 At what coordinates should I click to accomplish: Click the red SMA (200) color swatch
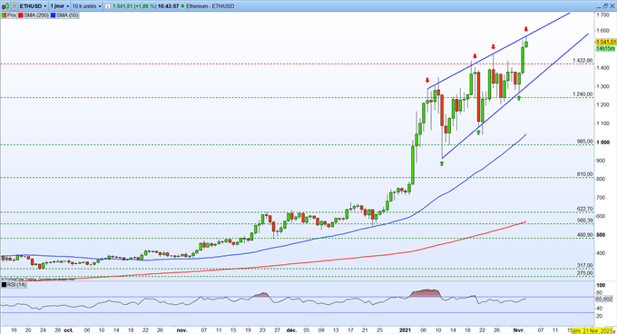click(21, 15)
